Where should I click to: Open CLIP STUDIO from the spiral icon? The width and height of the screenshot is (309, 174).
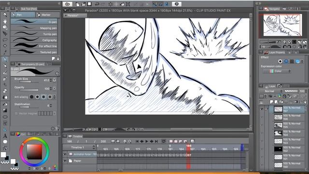[68, 4]
